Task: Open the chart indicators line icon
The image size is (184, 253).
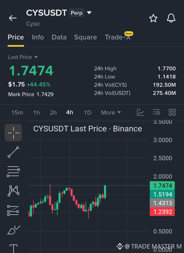Action: point(140,112)
